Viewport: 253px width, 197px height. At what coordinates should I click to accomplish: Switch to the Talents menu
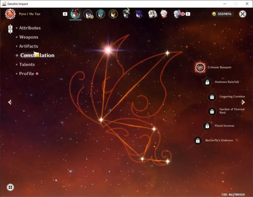(x=27, y=64)
